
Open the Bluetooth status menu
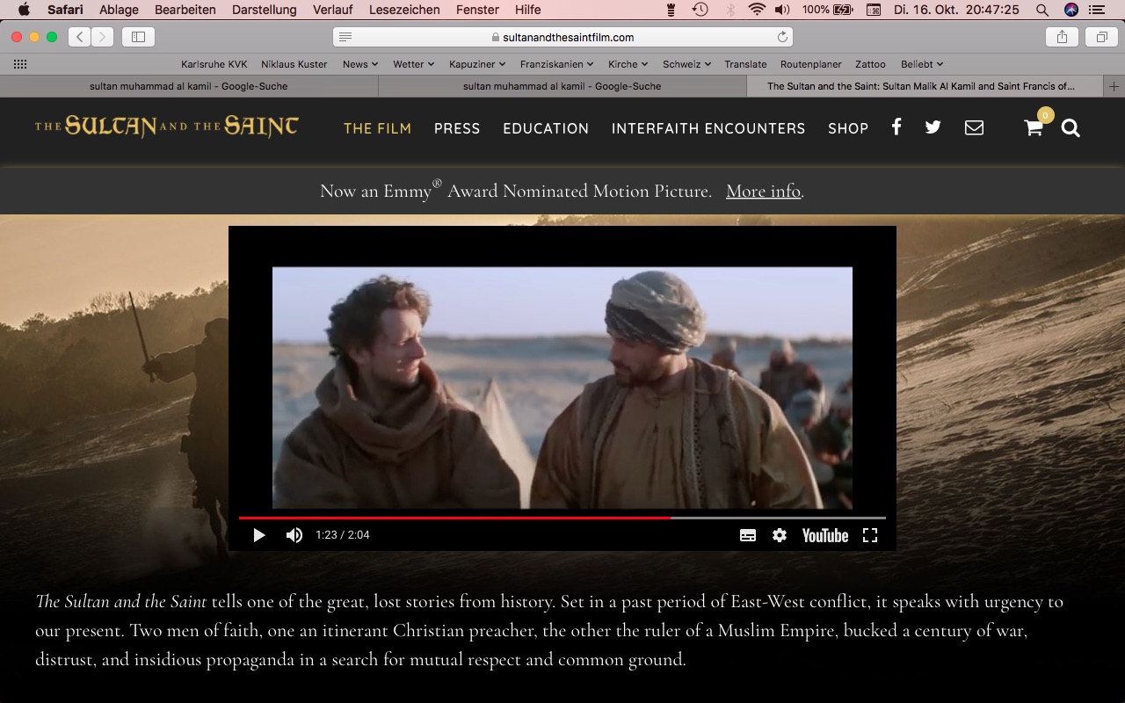tap(730, 10)
